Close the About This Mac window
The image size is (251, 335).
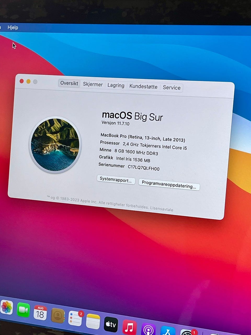22,81
